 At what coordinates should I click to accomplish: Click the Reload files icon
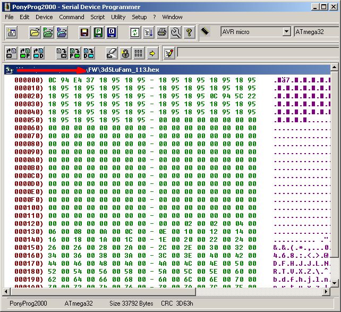point(135,32)
